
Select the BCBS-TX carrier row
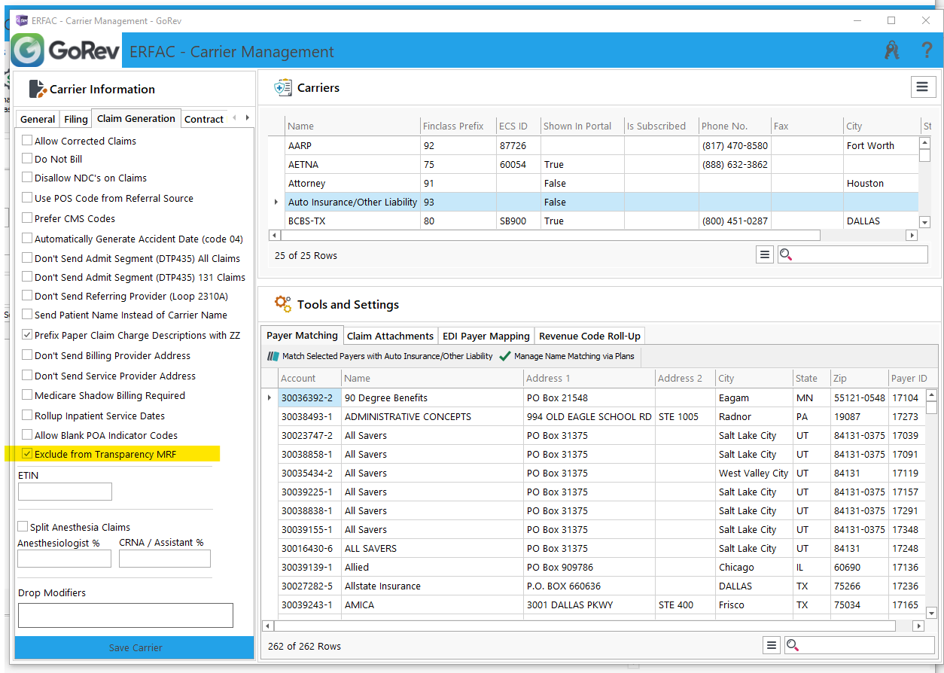(x=593, y=221)
